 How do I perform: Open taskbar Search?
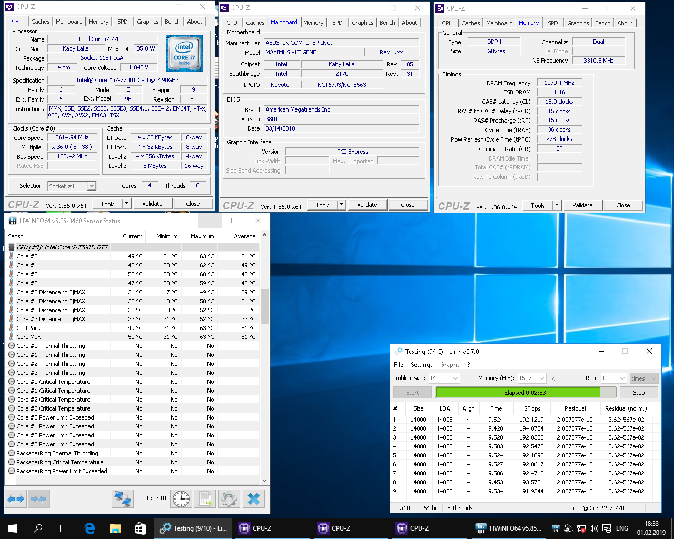click(38, 528)
